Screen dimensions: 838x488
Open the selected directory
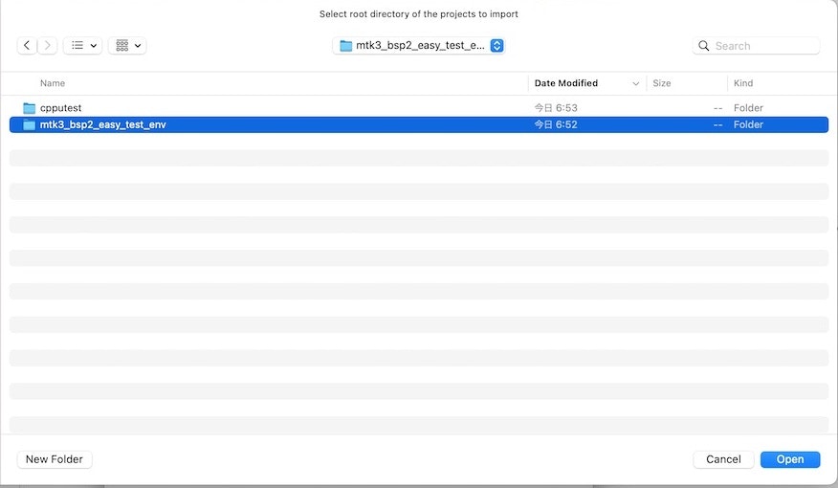(x=790, y=459)
